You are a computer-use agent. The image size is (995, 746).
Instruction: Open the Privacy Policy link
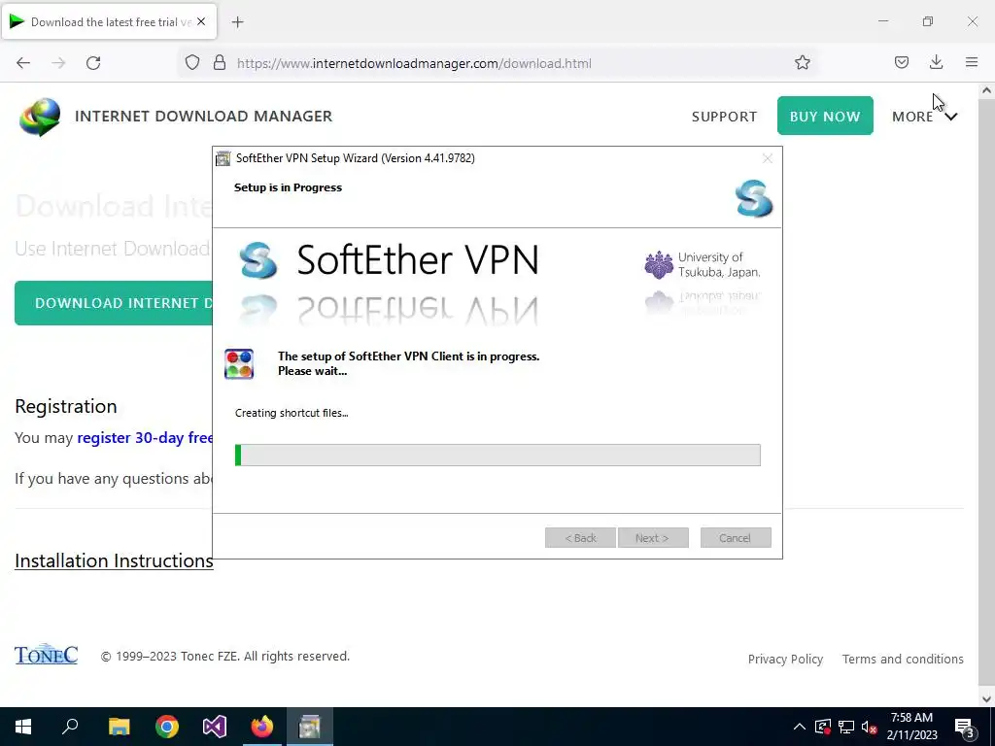tap(785, 660)
